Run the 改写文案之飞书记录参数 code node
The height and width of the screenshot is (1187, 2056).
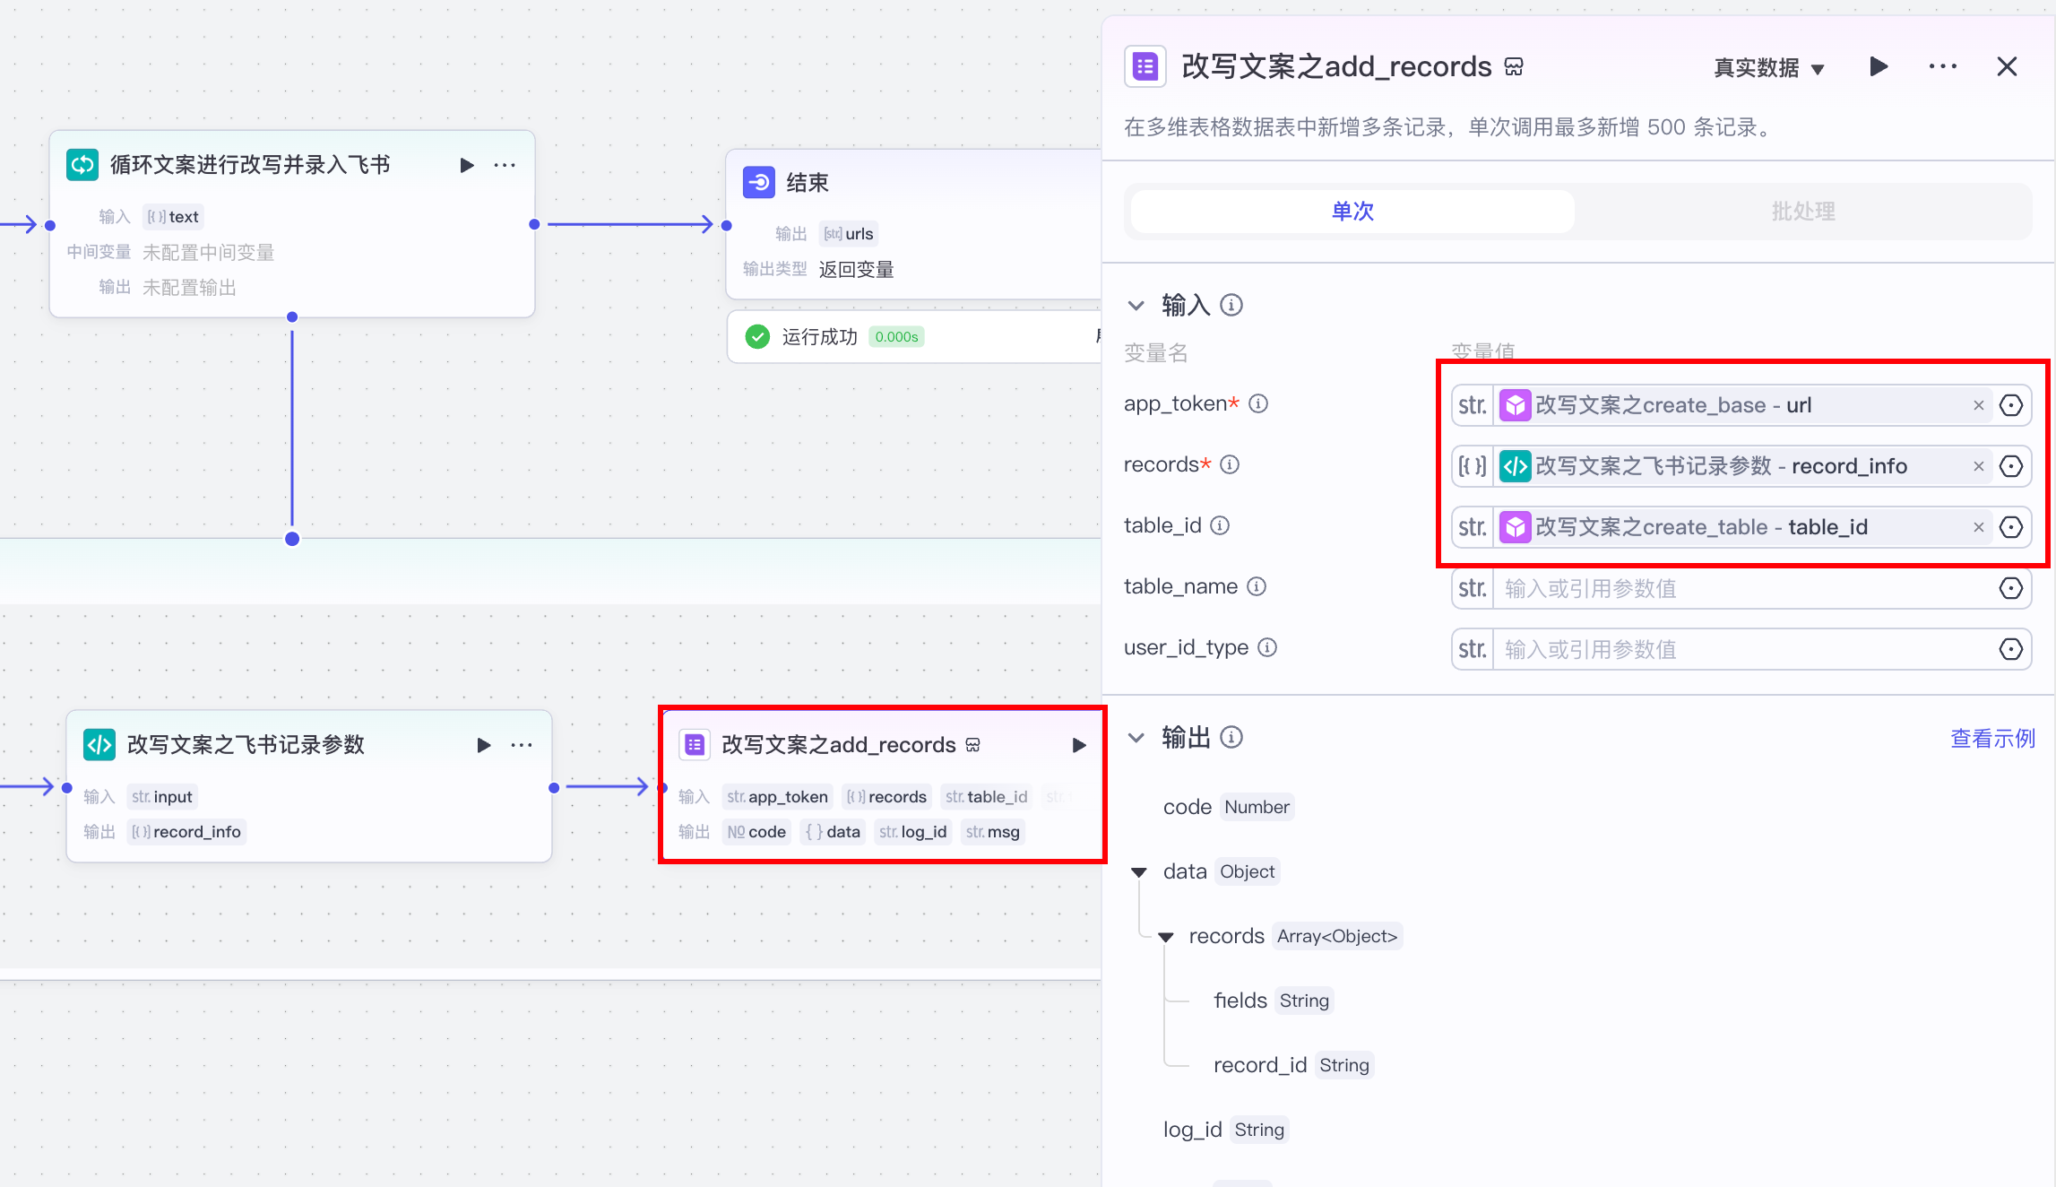click(483, 745)
